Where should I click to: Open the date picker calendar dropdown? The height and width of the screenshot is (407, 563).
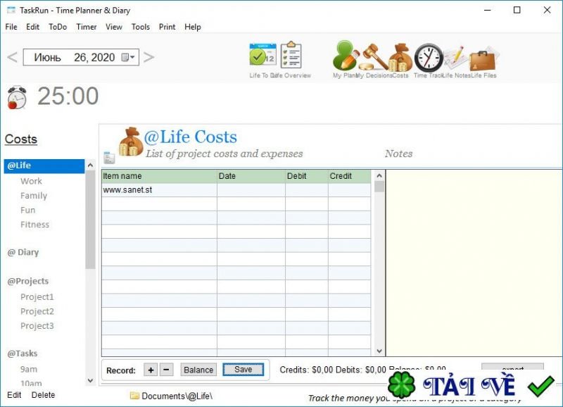click(128, 57)
